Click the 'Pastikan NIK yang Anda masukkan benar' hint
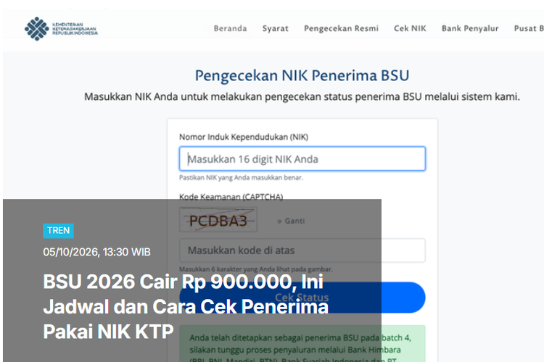The height and width of the screenshot is (362, 544). tap(241, 177)
